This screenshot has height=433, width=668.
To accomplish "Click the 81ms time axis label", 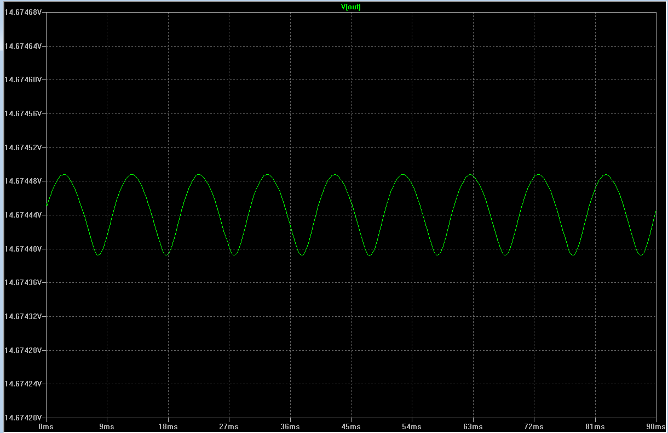I will tap(595, 426).
